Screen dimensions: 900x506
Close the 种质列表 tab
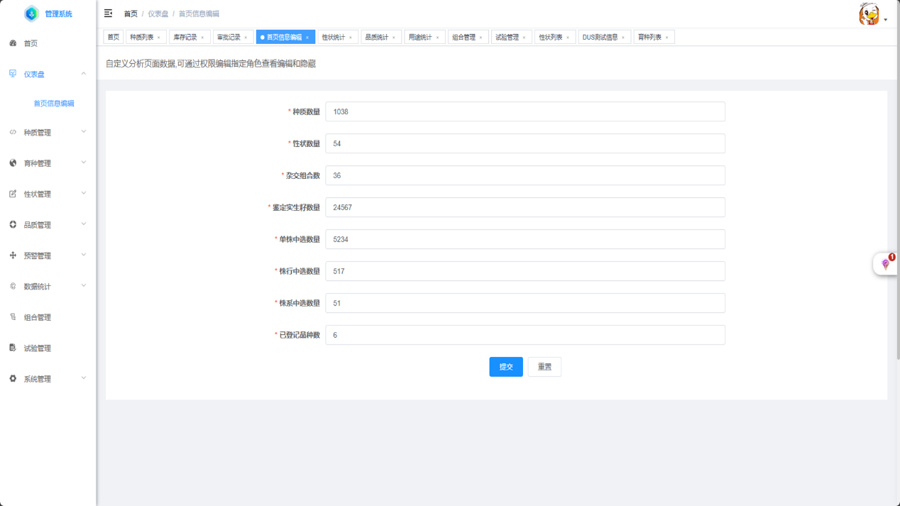pos(159,38)
